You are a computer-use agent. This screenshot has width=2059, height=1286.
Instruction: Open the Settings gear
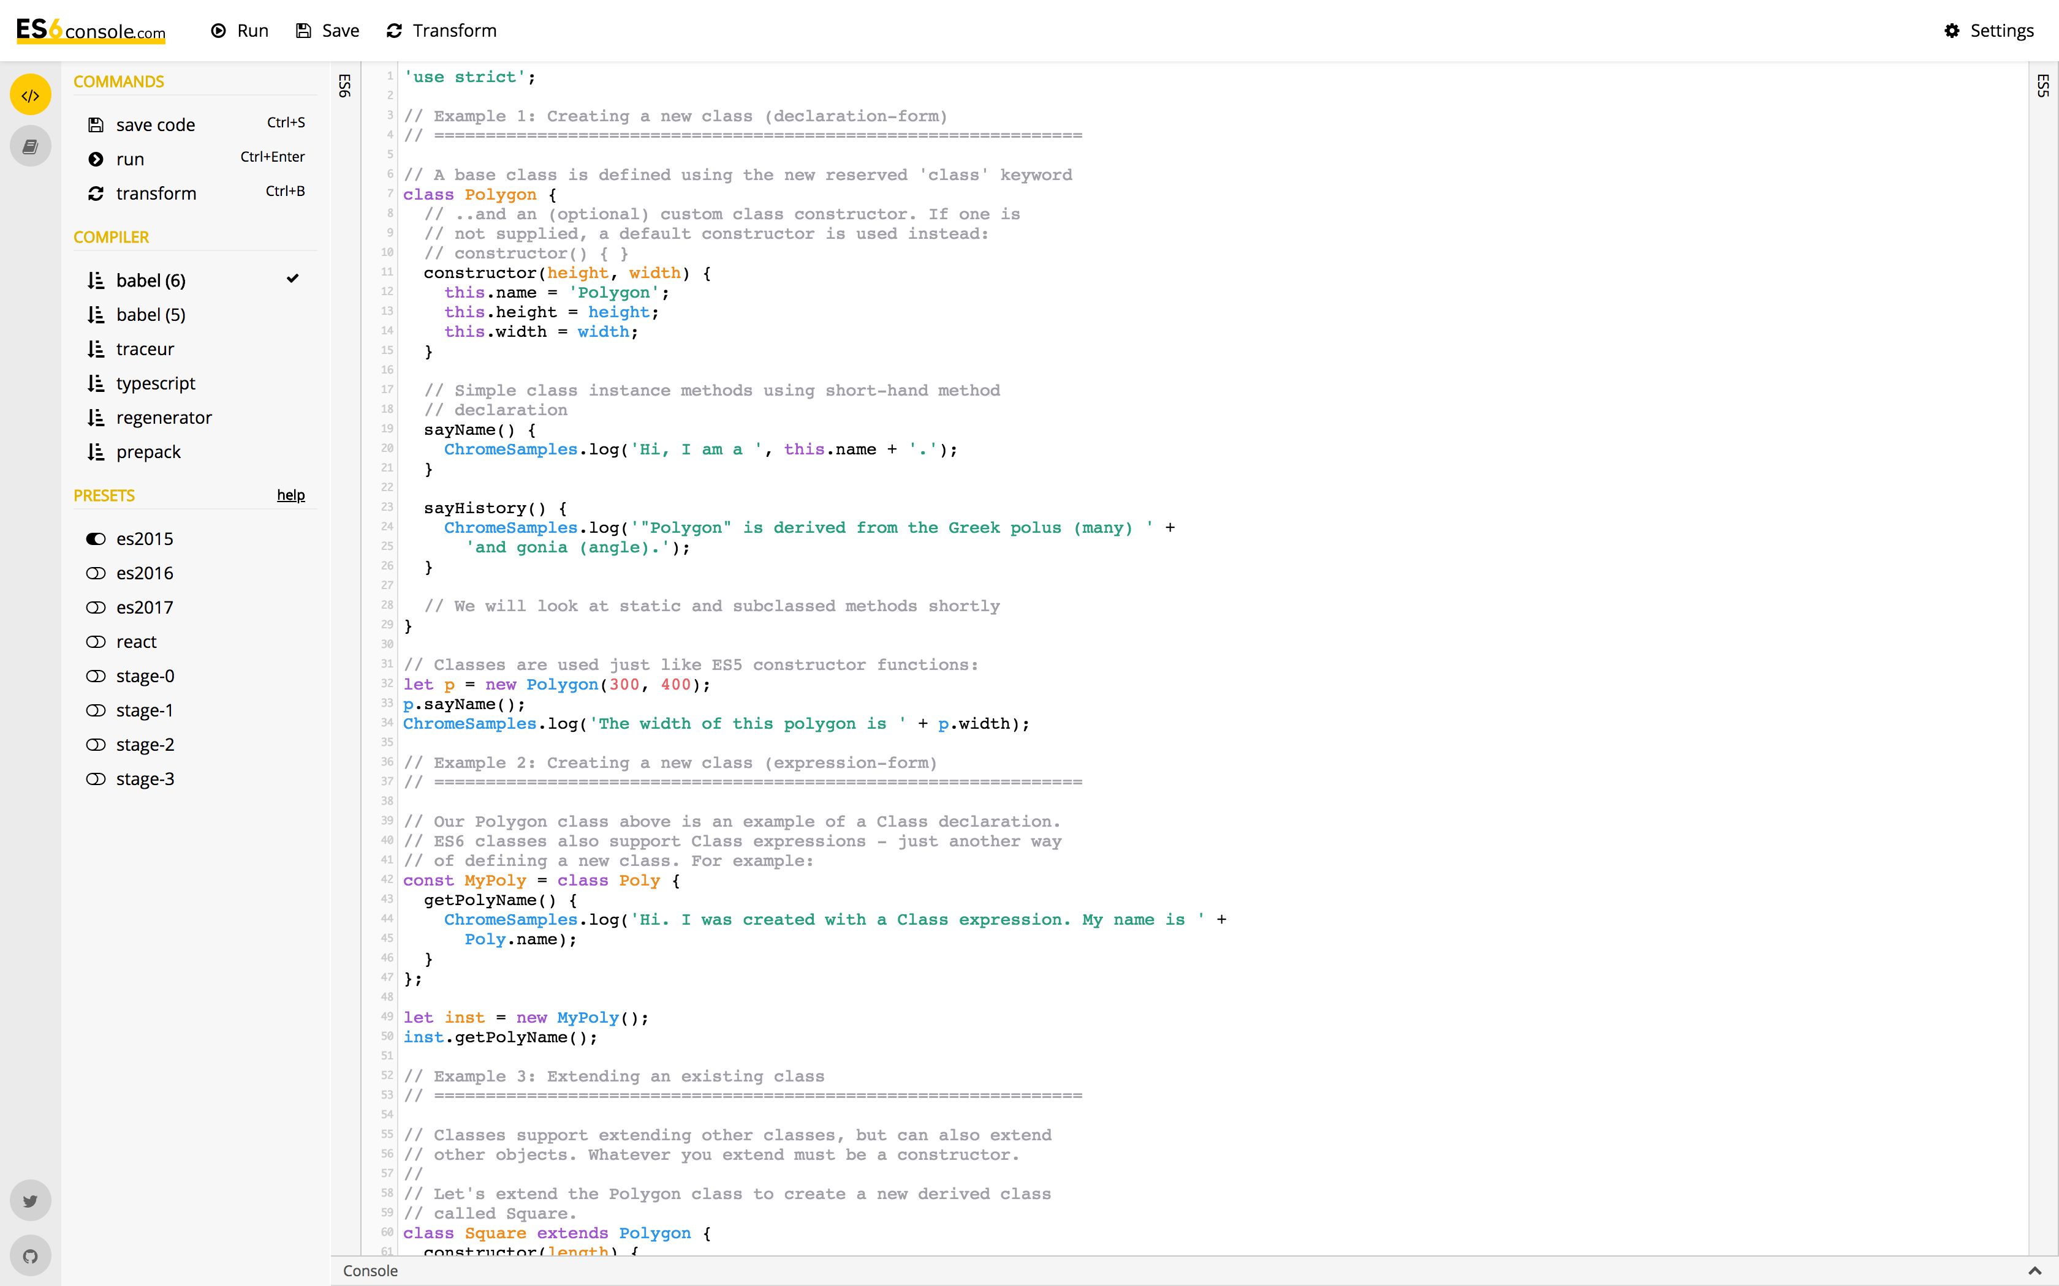(1952, 31)
